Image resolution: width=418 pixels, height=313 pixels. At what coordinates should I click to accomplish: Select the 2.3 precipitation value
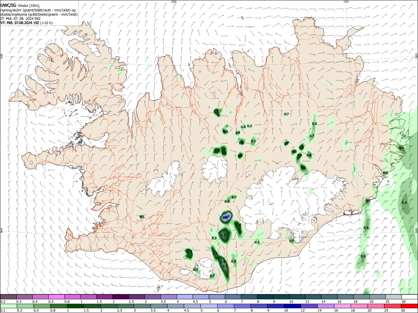coord(189,251)
